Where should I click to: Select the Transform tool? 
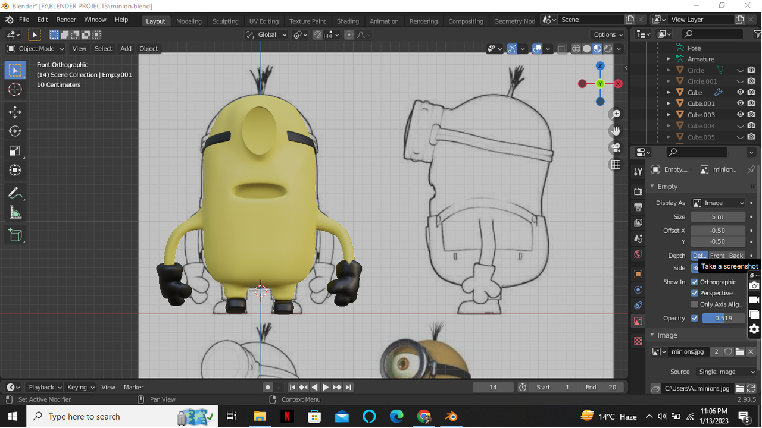tap(15, 171)
